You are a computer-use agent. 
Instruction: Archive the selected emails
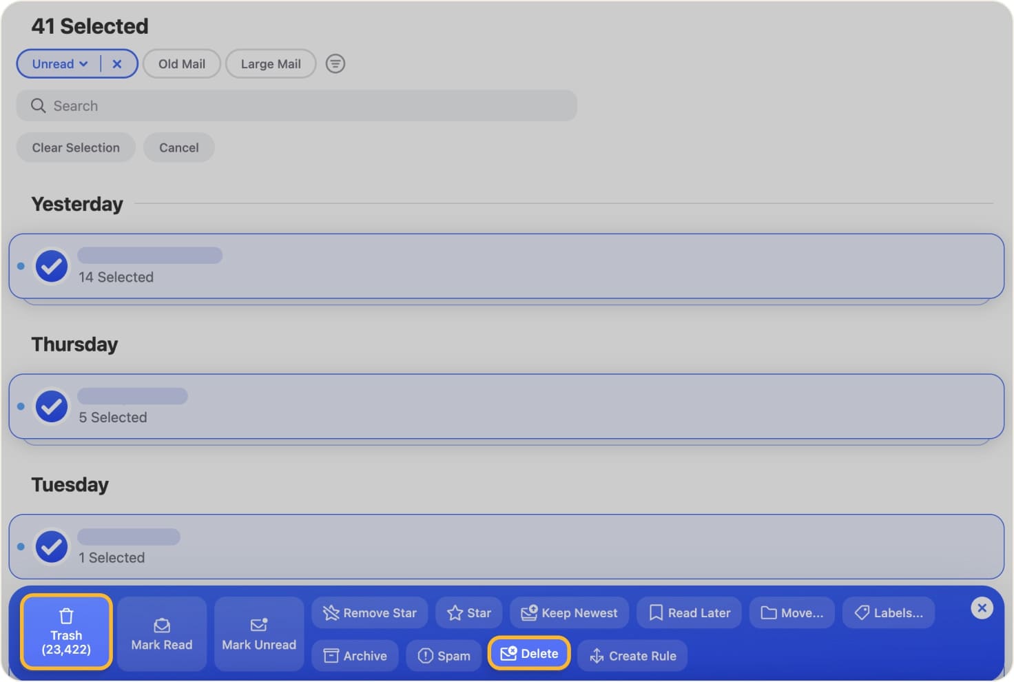354,655
